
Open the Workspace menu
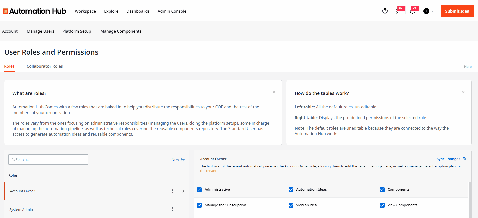coord(85,11)
